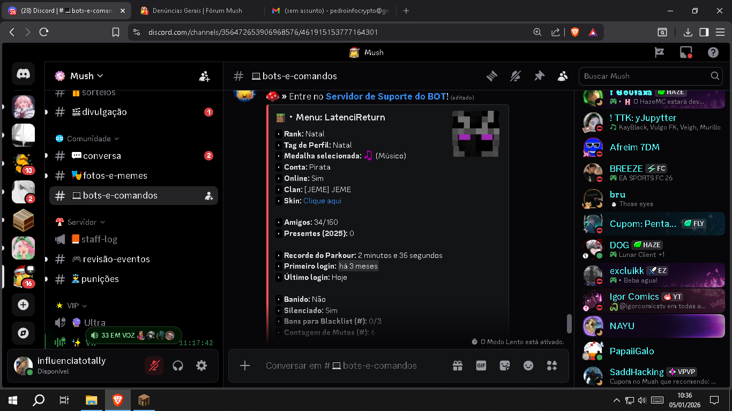Open the conversa channel
Image resolution: width=732 pixels, height=411 pixels.
(133, 156)
